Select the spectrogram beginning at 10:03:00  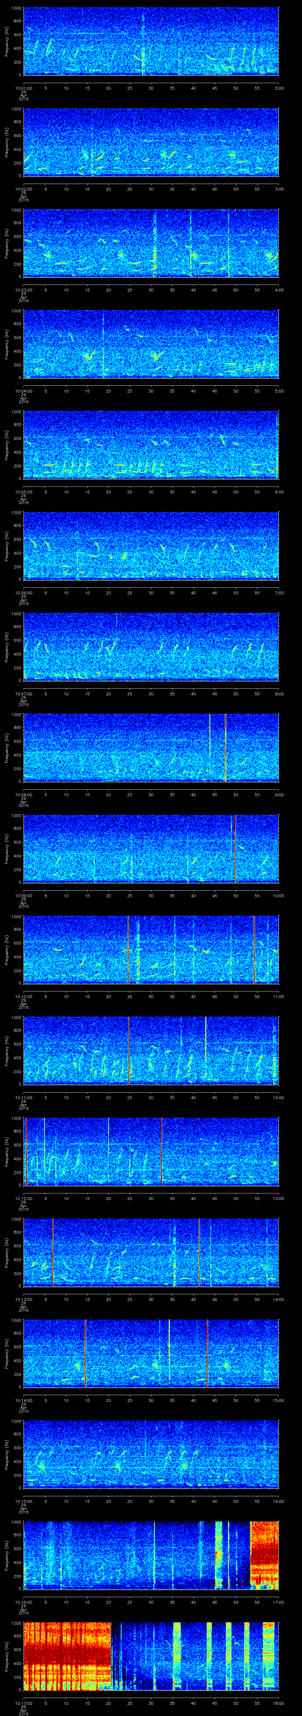click(x=151, y=243)
